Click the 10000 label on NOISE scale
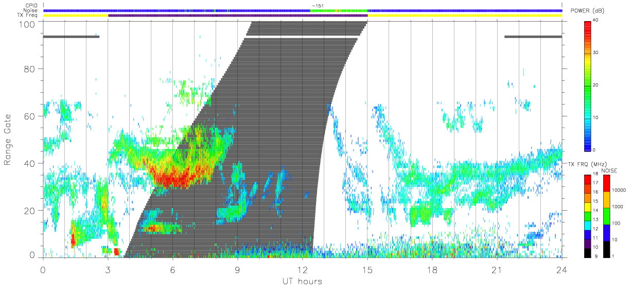 coord(618,191)
